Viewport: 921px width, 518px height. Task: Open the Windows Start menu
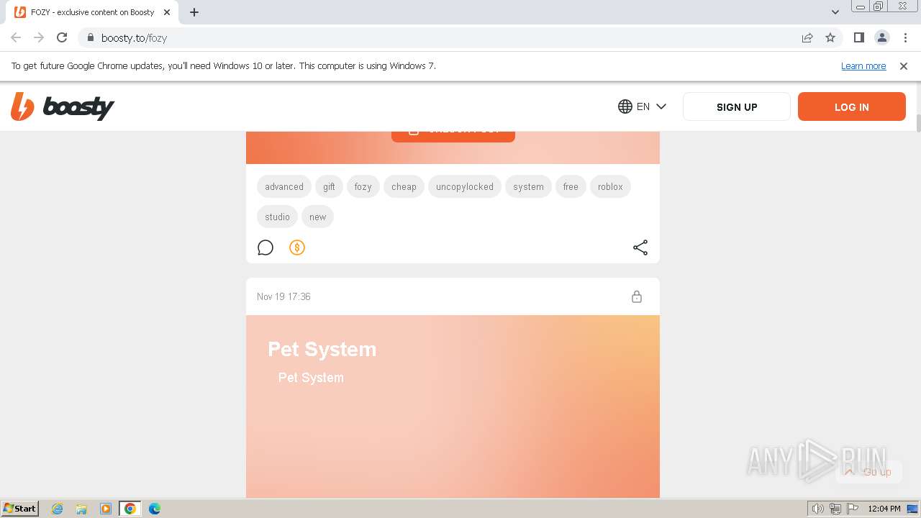pyautogui.click(x=20, y=509)
